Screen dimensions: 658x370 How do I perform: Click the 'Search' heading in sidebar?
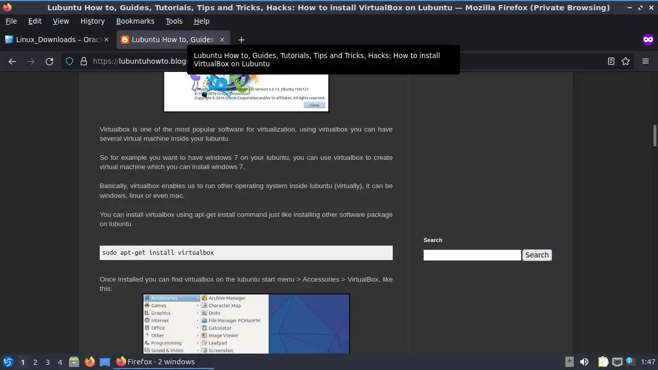pos(433,240)
